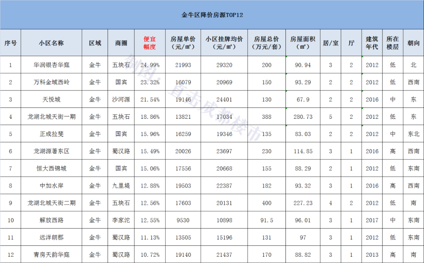The width and height of the screenshot is (424, 263).
Task: Click the cell 远洋朗郡
Action: [51, 238]
